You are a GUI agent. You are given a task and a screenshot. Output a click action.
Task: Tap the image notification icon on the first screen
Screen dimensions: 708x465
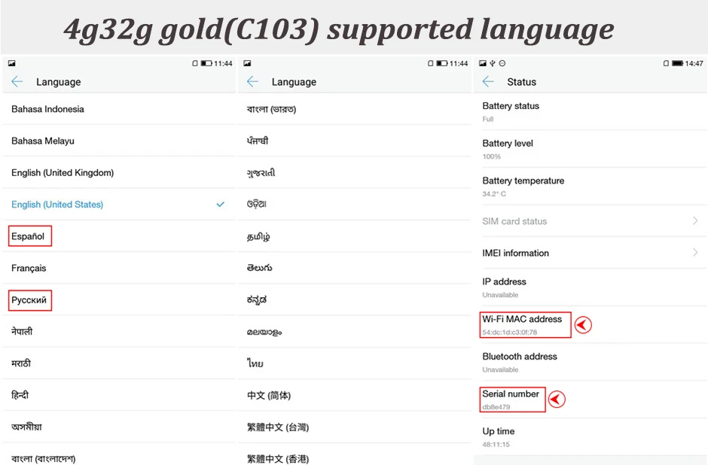pyautogui.click(x=12, y=64)
